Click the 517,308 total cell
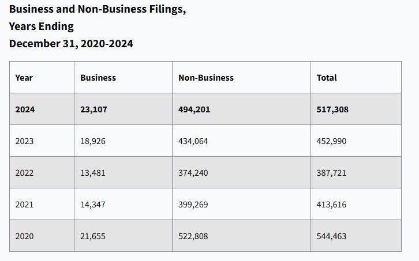This screenshot has width=419, height=261. (332, 109)
